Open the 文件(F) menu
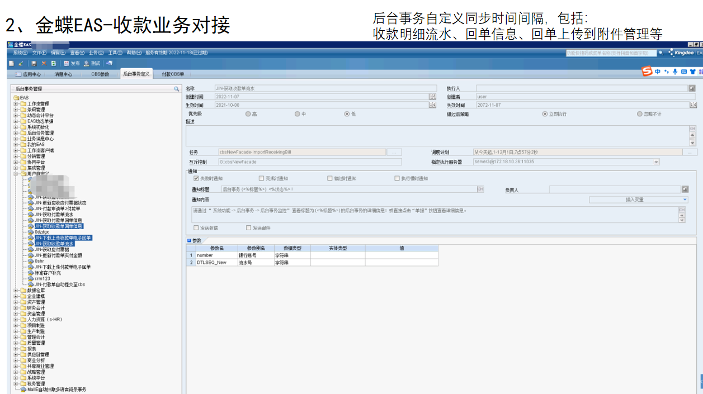Viewport: 703px width, 394px height. coord(40,53)
